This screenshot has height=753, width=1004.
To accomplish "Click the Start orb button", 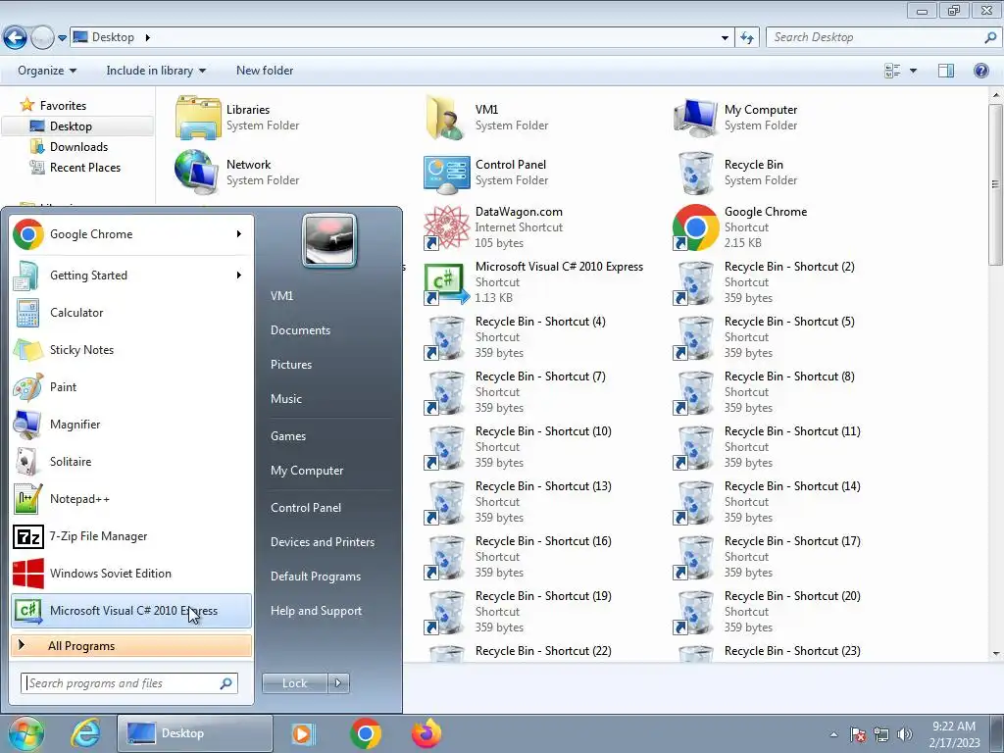I will (25, 733).
